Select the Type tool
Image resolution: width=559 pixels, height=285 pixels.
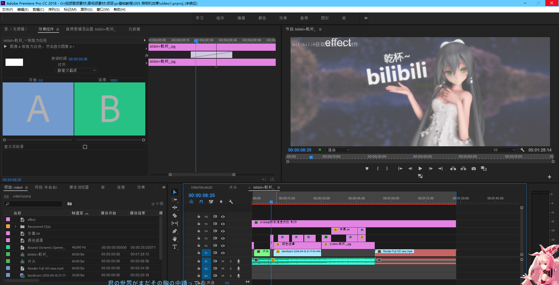175,247
